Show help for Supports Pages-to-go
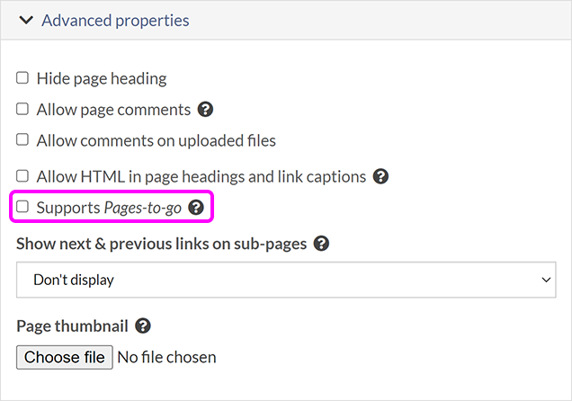 click(x=196, y=208)
